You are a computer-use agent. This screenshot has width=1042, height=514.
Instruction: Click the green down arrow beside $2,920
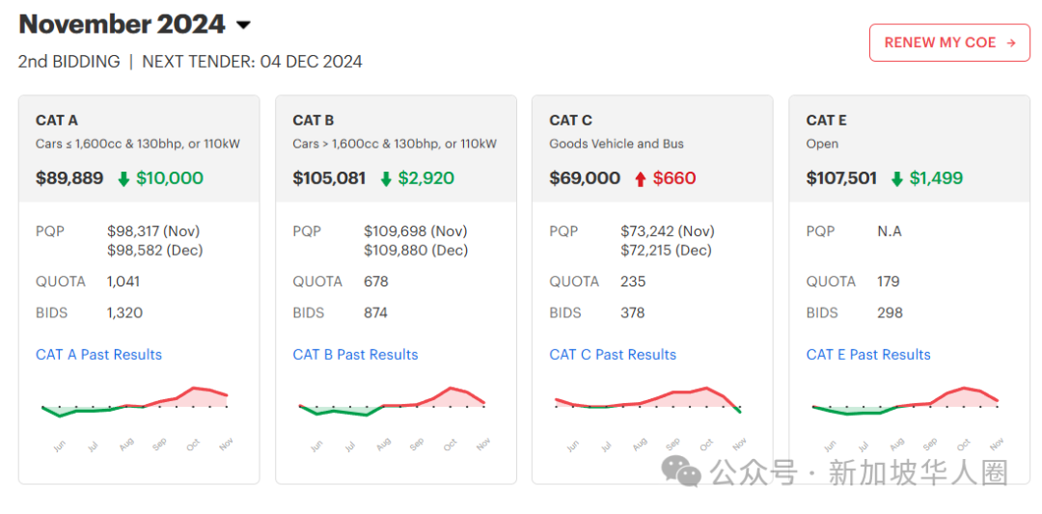coord(385,178)
